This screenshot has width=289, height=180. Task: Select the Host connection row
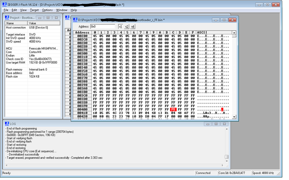click(x=33, y=28)
